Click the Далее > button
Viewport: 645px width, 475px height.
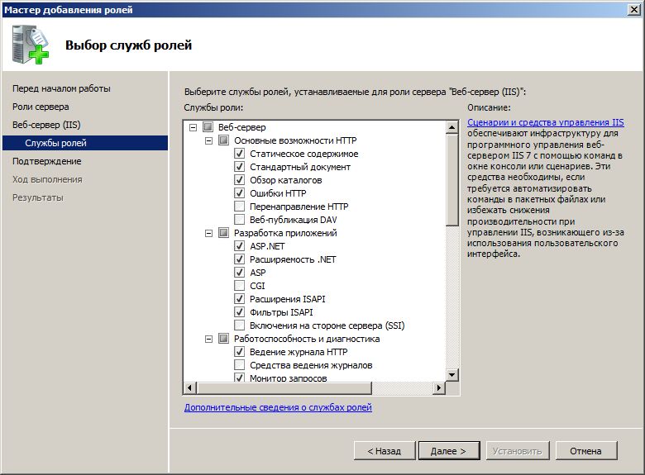coord(449,451)
